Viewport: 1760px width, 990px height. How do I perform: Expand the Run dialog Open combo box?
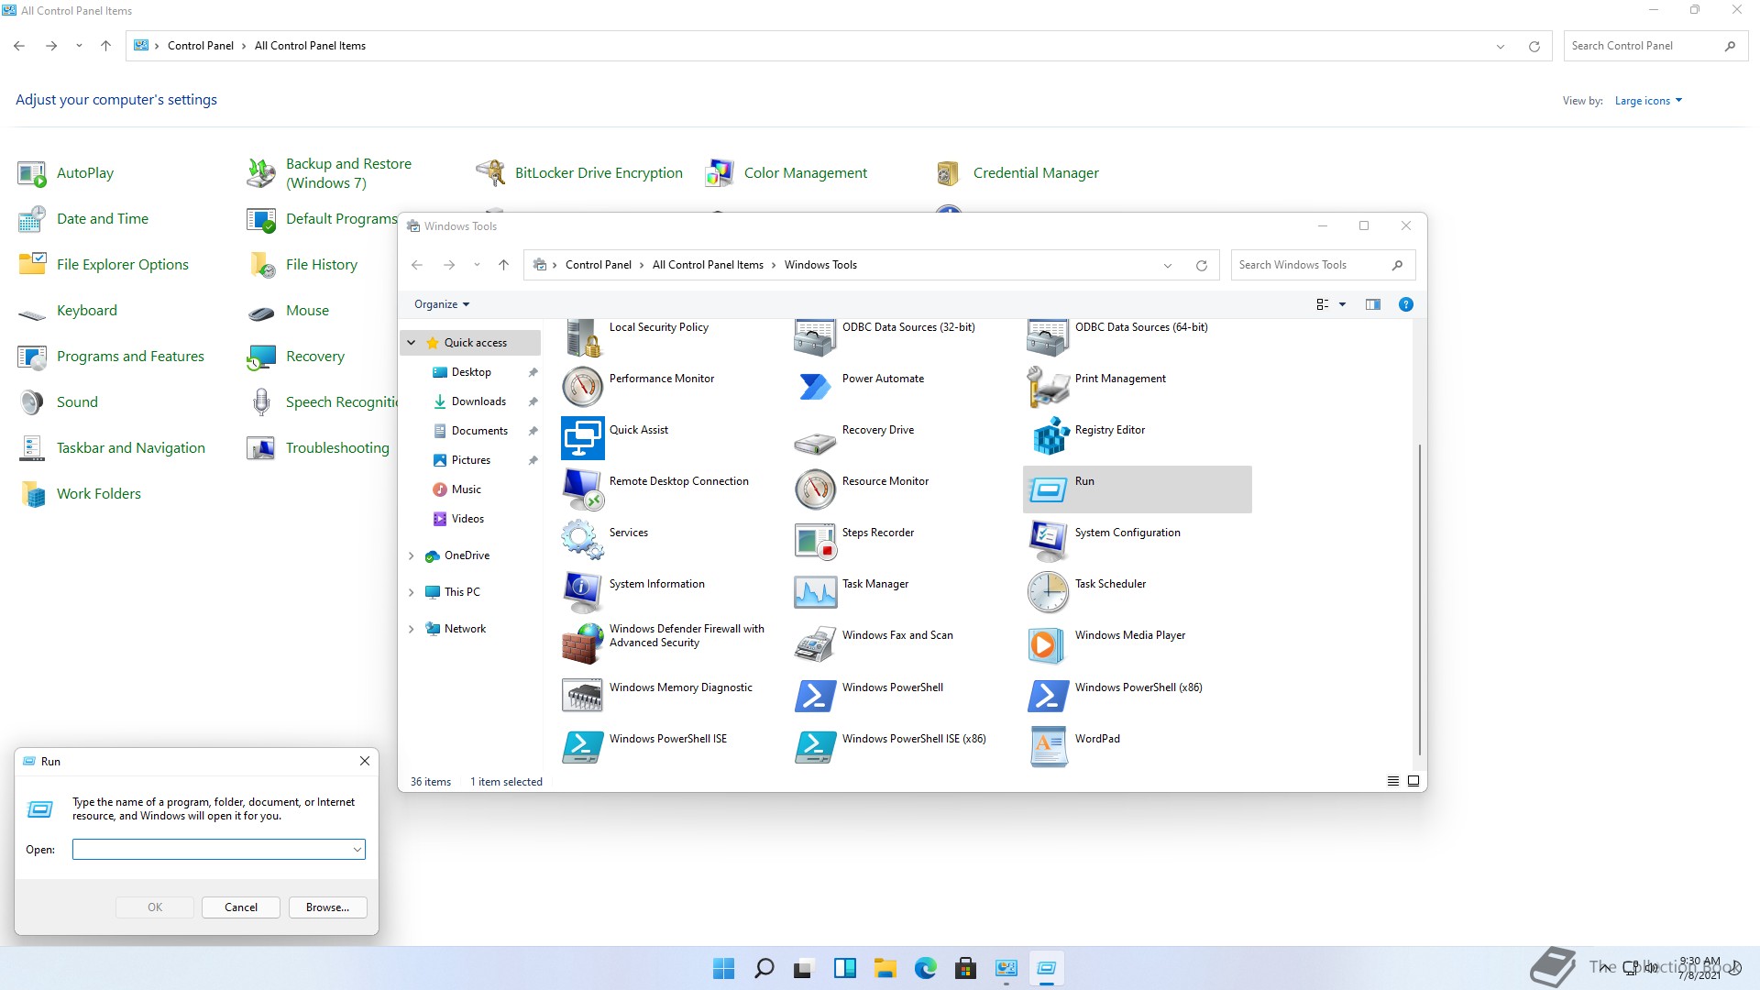(x=357, y=850)
